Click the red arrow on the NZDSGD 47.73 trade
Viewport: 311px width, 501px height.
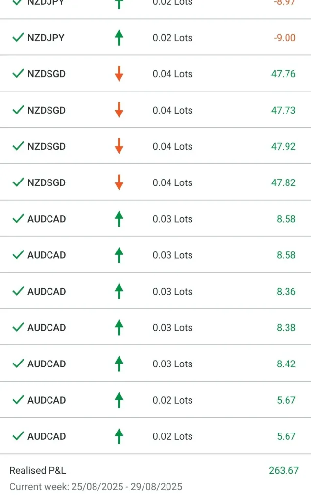pos(119,110)
